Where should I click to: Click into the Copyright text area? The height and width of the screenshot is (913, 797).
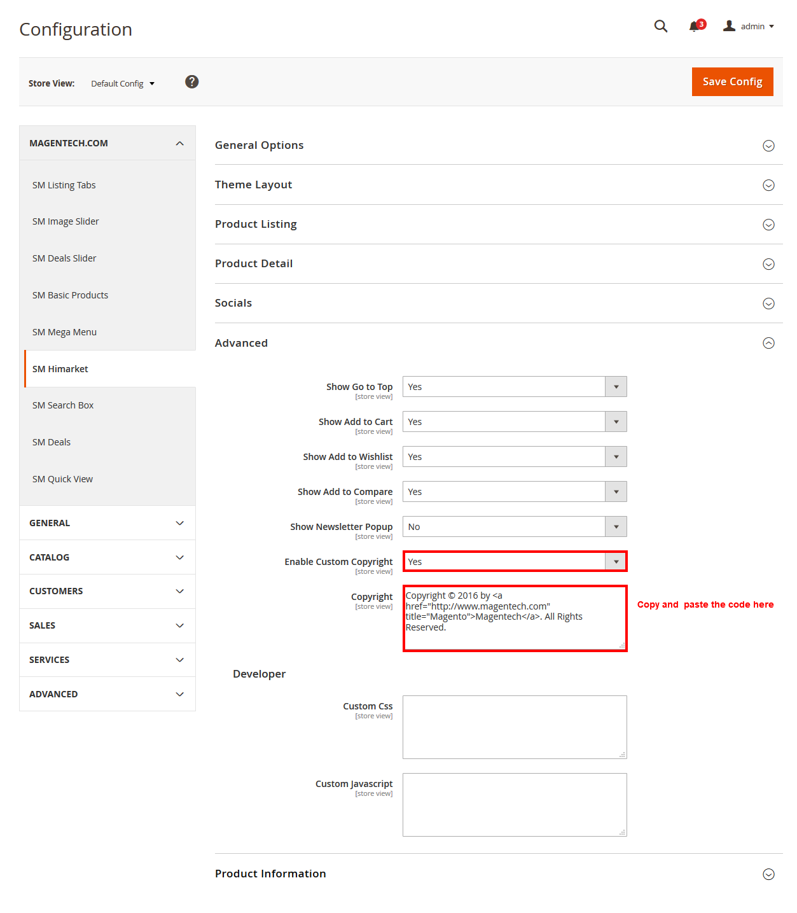[x=515, y=618]
